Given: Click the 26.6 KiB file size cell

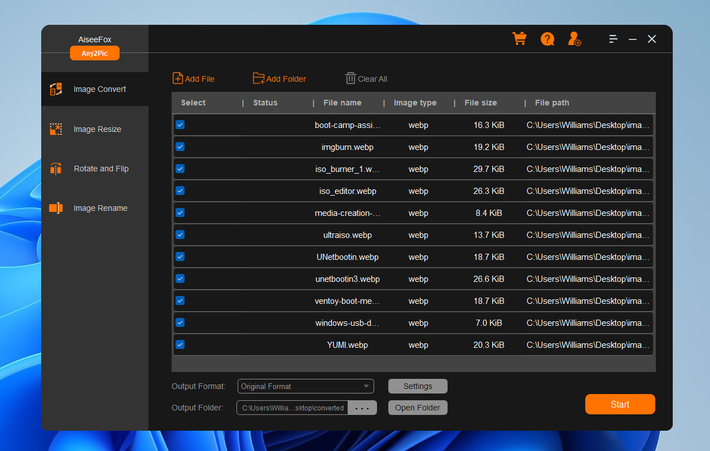Looking at the screenshot, I should (x=489, y=279).
